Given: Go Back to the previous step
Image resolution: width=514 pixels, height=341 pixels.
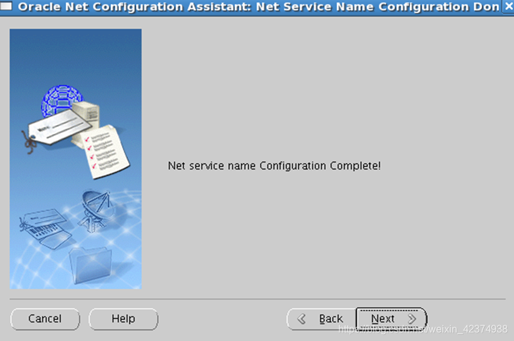Looking at the screenshot, I should tap(321, 319).
